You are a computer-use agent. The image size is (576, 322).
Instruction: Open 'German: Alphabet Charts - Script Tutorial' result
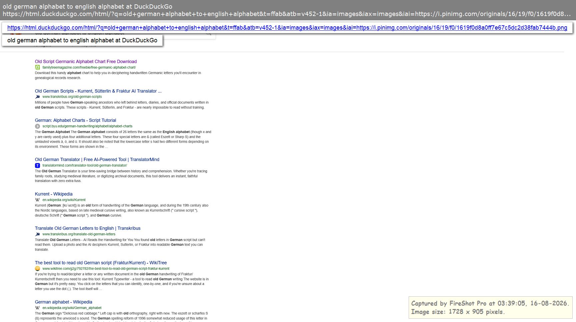75,120
